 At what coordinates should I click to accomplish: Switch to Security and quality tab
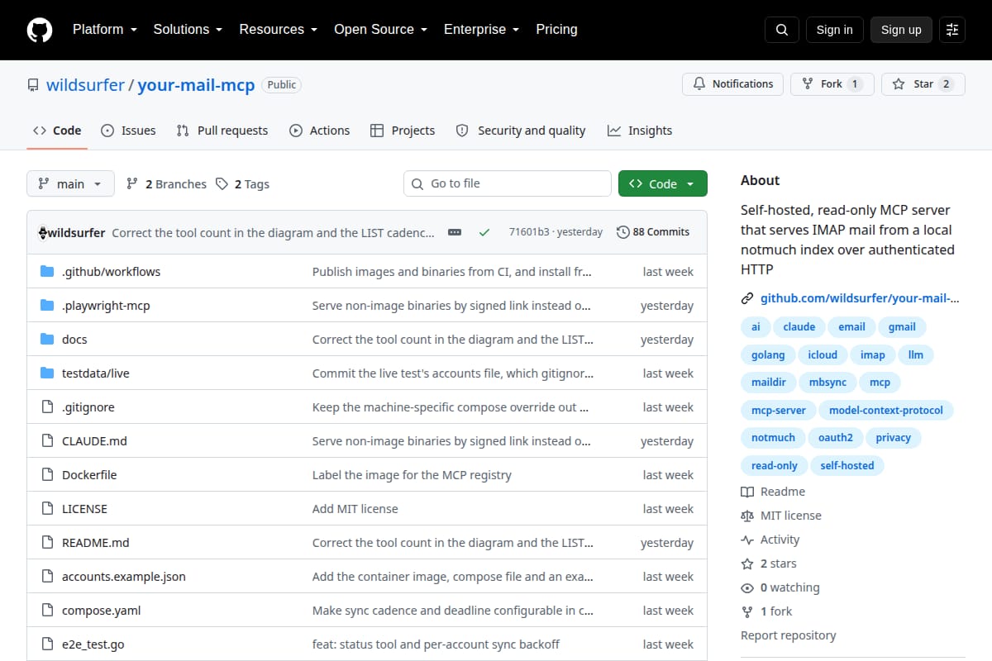pos(521,131)
